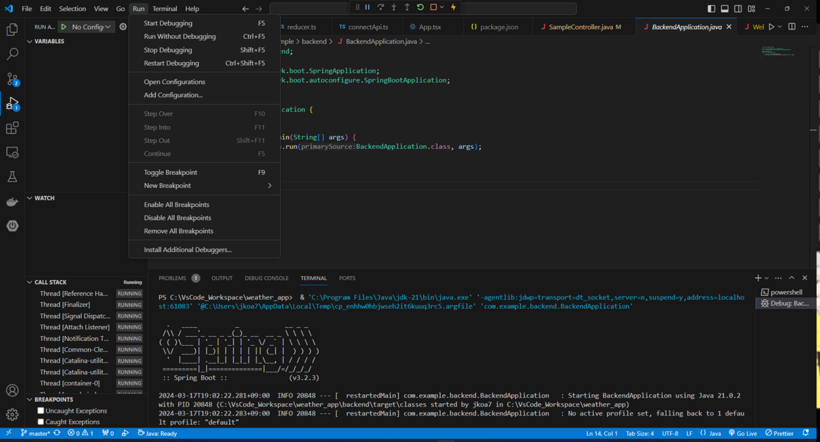
Task: Open the Stop button's dropdown chevron
Action: tap(441, 8)
